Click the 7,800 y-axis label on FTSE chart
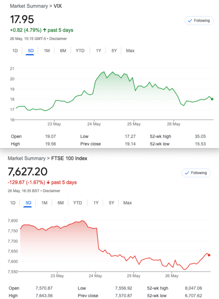The width and height of the screenshot is (219, 299). [x=13, y=221]
